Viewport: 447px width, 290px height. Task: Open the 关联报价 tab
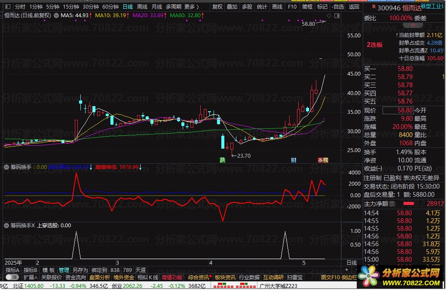pyautogui.click(x=51, y=278)
